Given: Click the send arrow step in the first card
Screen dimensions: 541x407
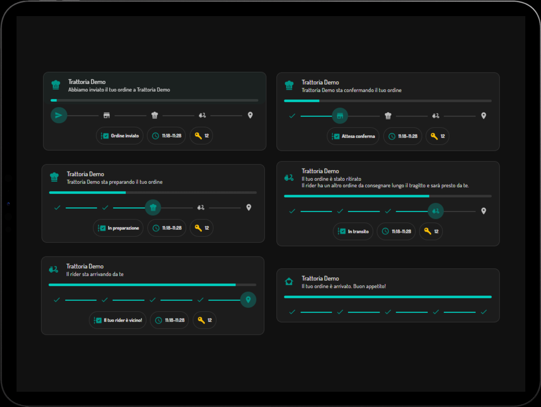Looking at the screenshot, I should 59,115.
